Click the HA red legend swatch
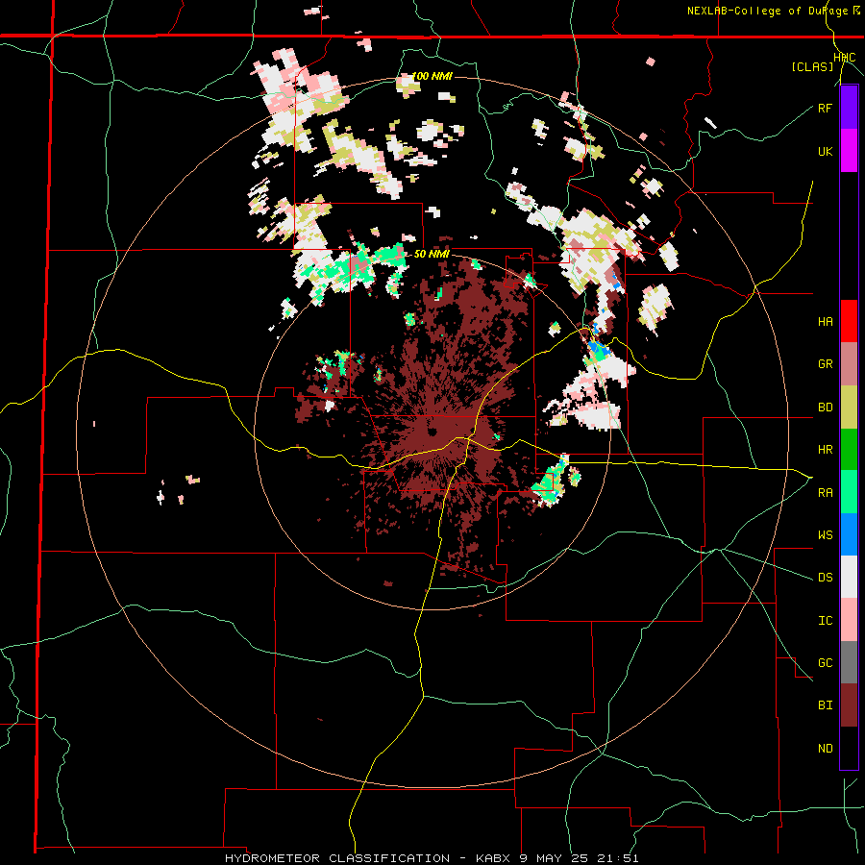The height and width of the screenshot is (865, 865). 849,321
